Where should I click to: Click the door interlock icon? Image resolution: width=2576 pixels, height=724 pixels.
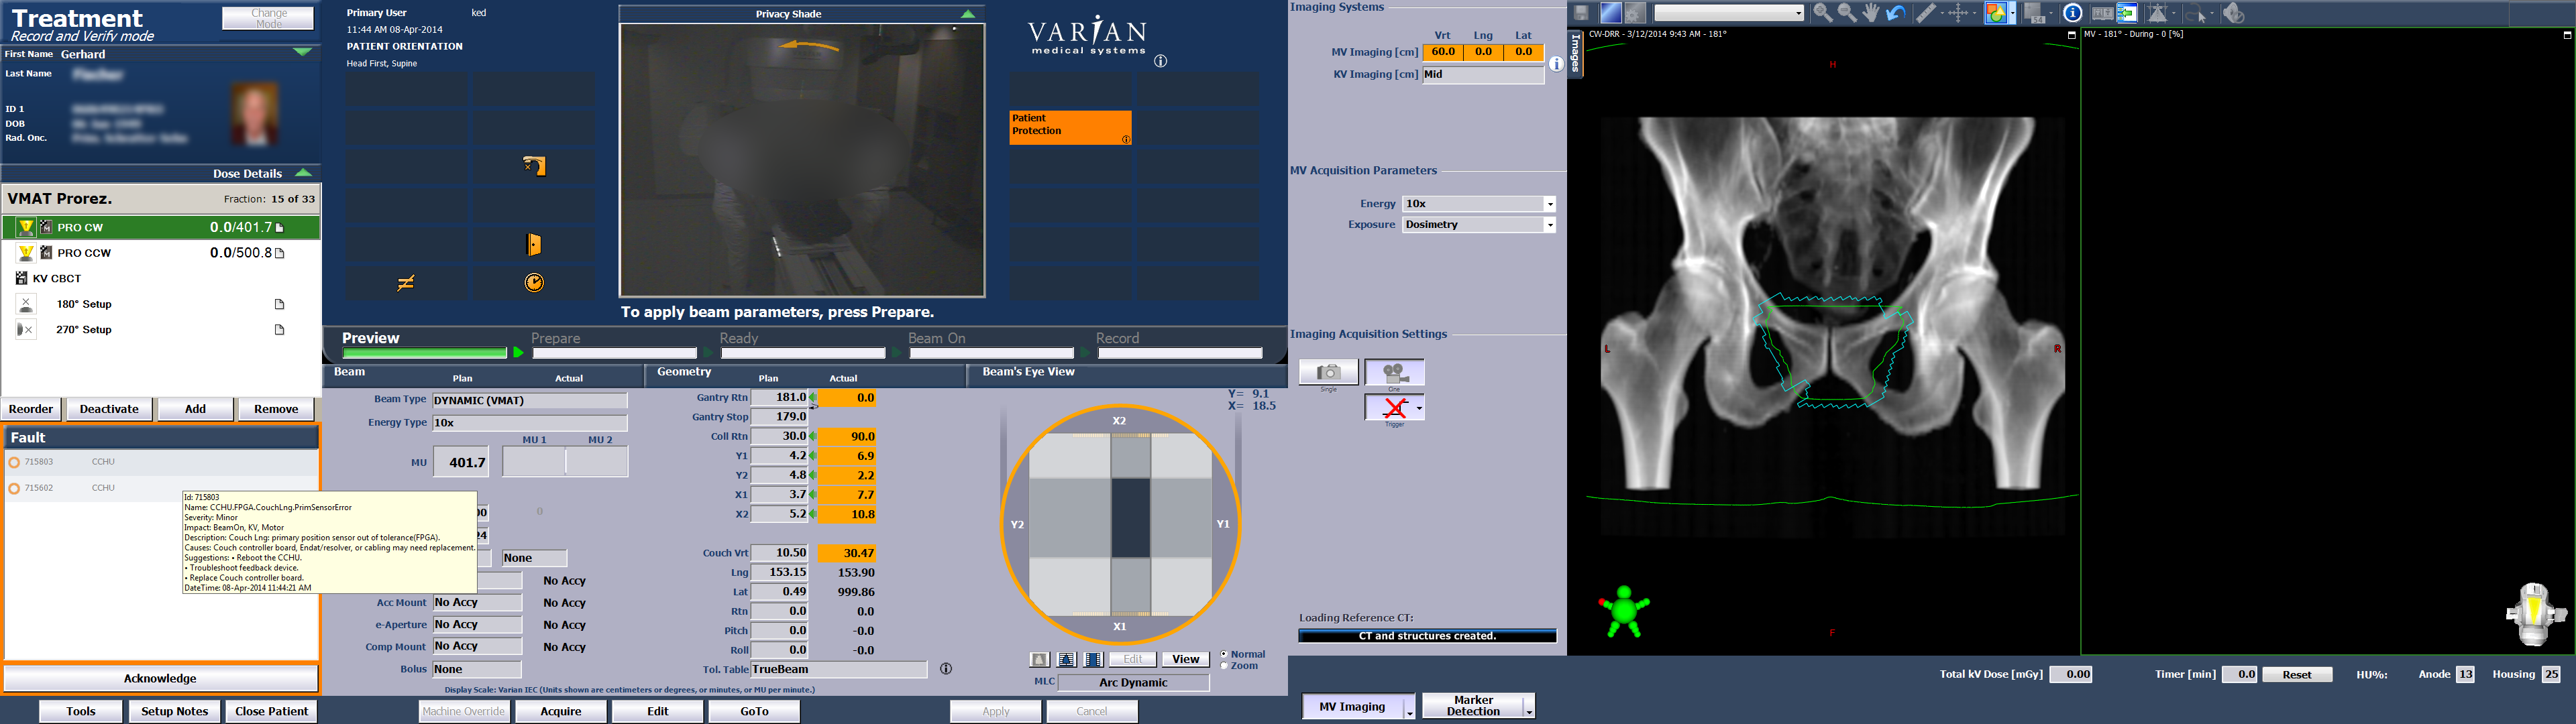tap(534, 244)
